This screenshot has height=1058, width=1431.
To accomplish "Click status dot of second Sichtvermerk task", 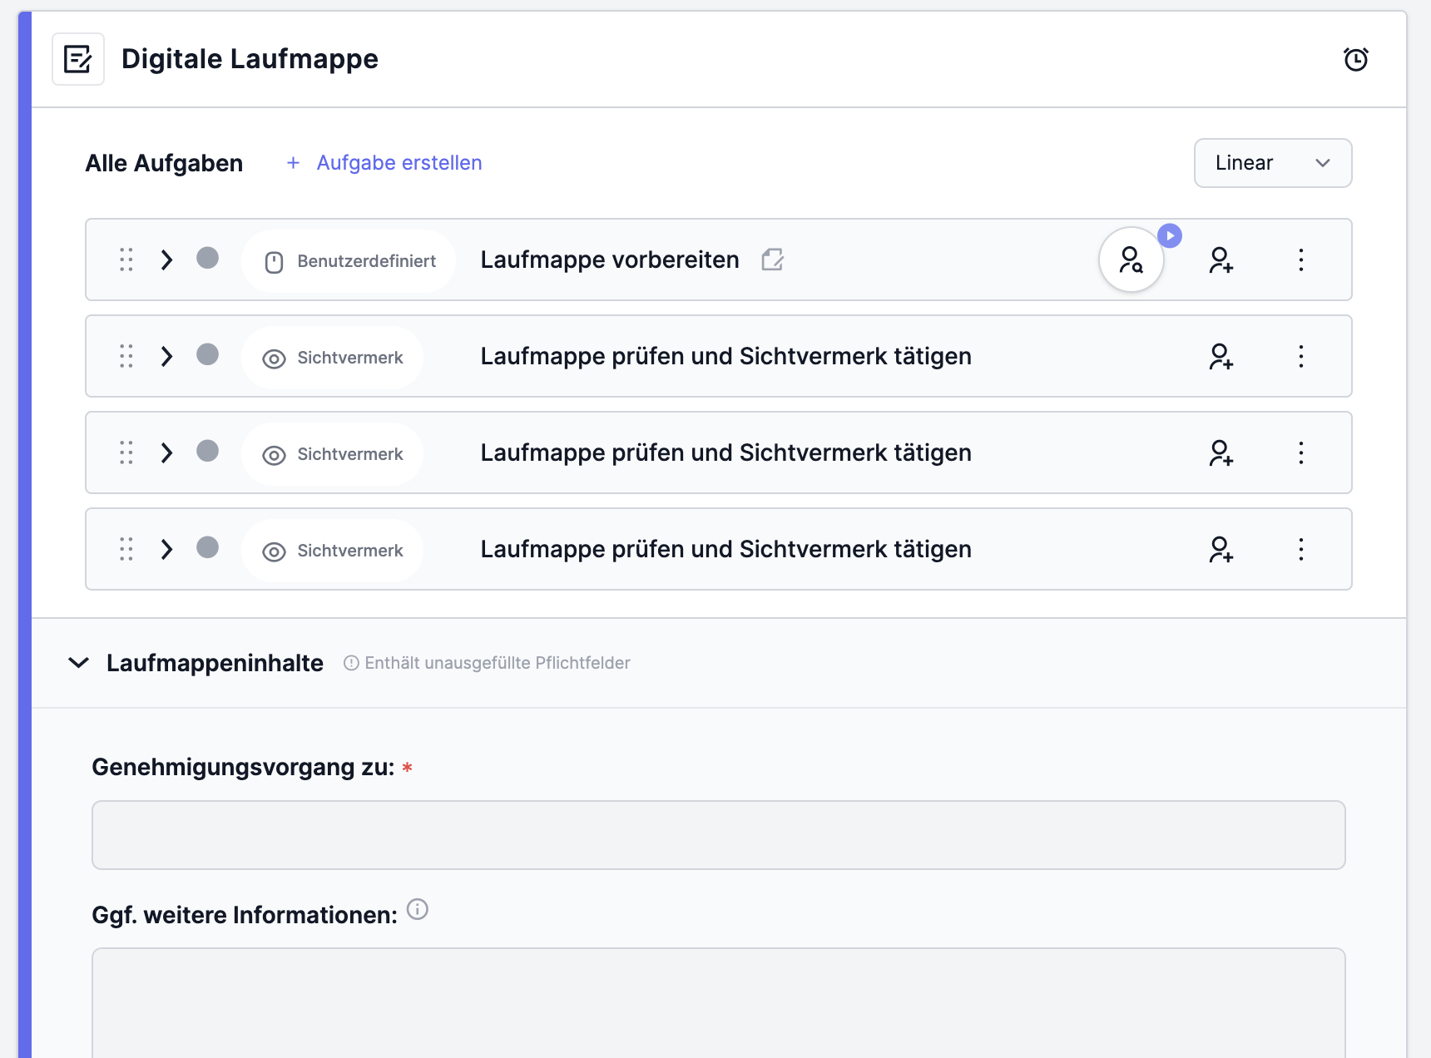I will pyautogui.click(x=208, y=451).
